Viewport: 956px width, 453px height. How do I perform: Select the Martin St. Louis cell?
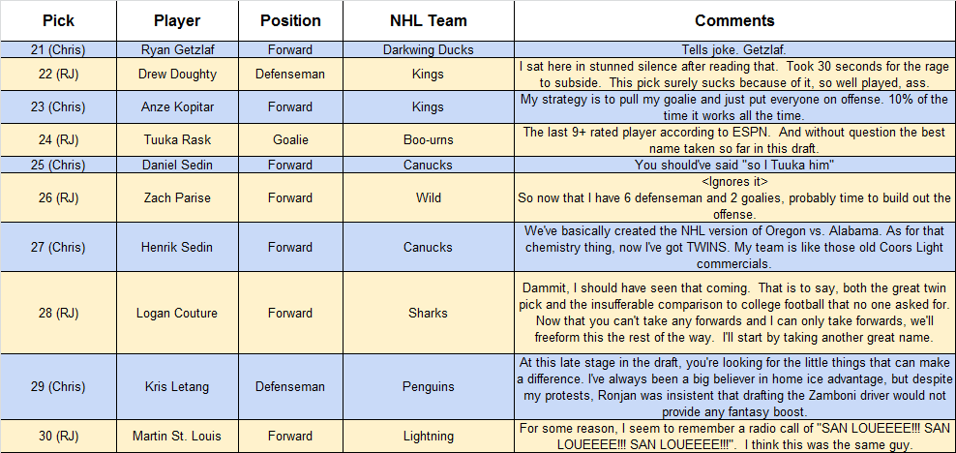coord(177,436)
